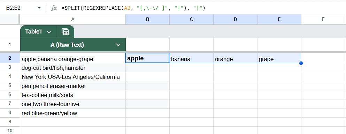Select row 1 header
The height and width of the screenshot is (134, 346).
[10, 45]
